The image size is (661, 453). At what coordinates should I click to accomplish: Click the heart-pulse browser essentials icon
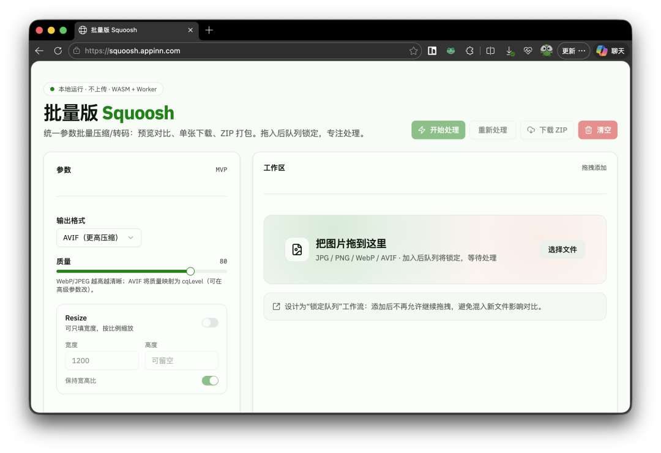pos(528,51)
